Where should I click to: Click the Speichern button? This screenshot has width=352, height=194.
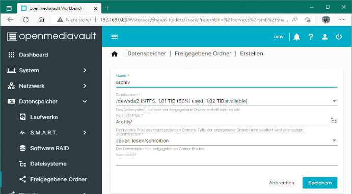tap(320, 183)
